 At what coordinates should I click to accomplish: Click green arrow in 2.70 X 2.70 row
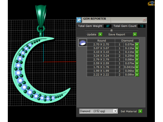click(x=137, y=44)
